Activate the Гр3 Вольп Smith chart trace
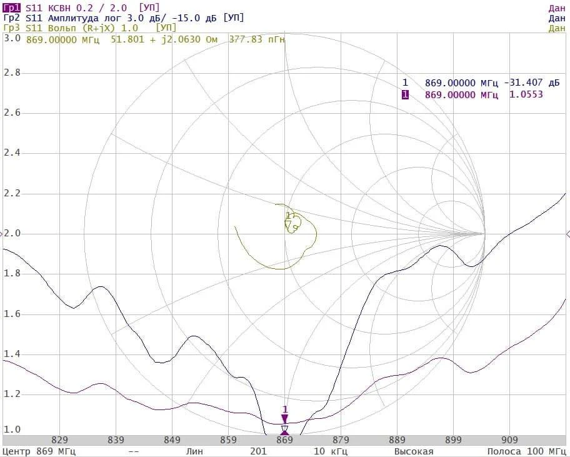Viewport: 570px width, 457px height. tap(62, 28)
